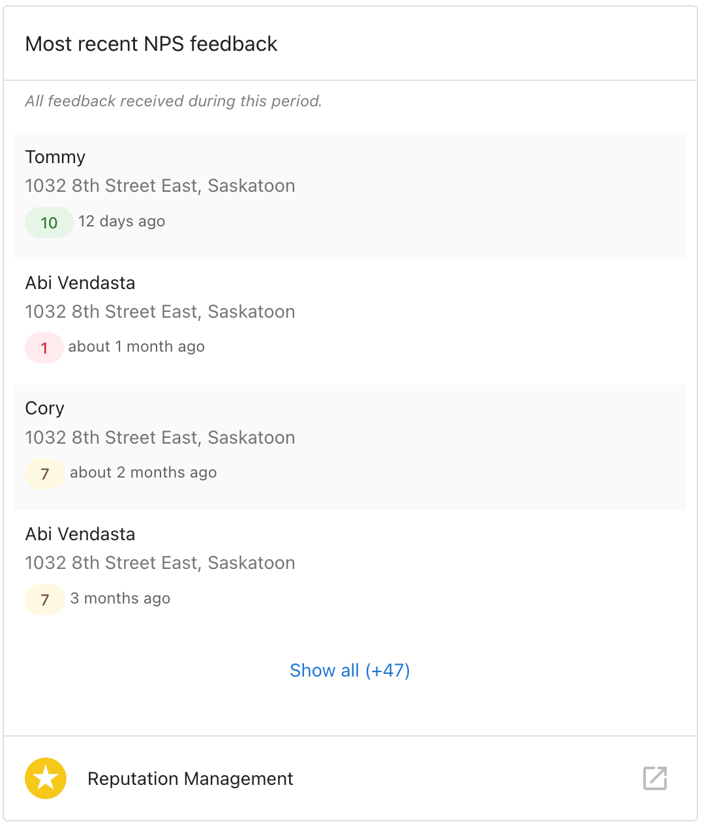
Task: Click Cory's yellow score 7 badge
Action: pos(44,474)
